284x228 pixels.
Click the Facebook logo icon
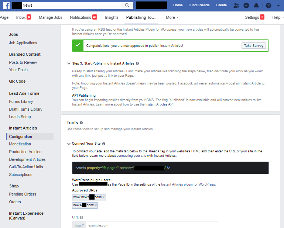6,6
